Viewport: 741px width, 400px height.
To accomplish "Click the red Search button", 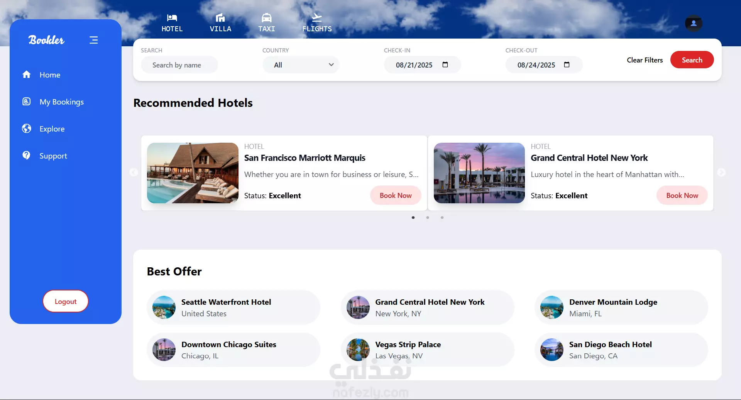I will (x=692, y=60).
